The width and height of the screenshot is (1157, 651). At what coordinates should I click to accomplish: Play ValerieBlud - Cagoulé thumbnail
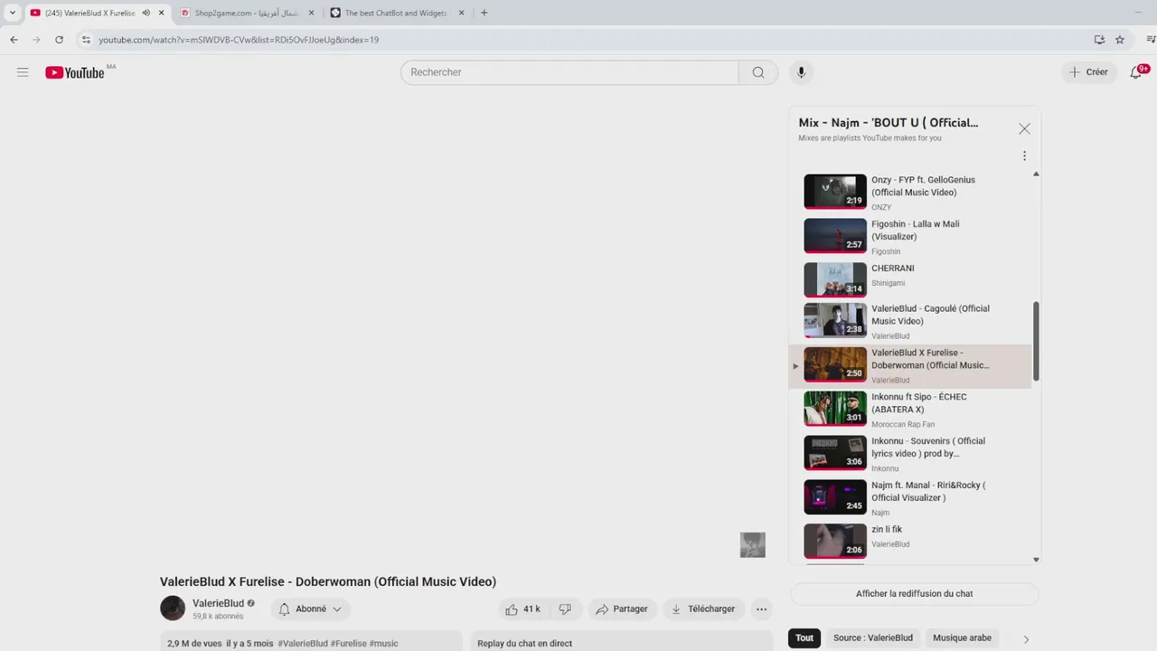click(835, 320)
